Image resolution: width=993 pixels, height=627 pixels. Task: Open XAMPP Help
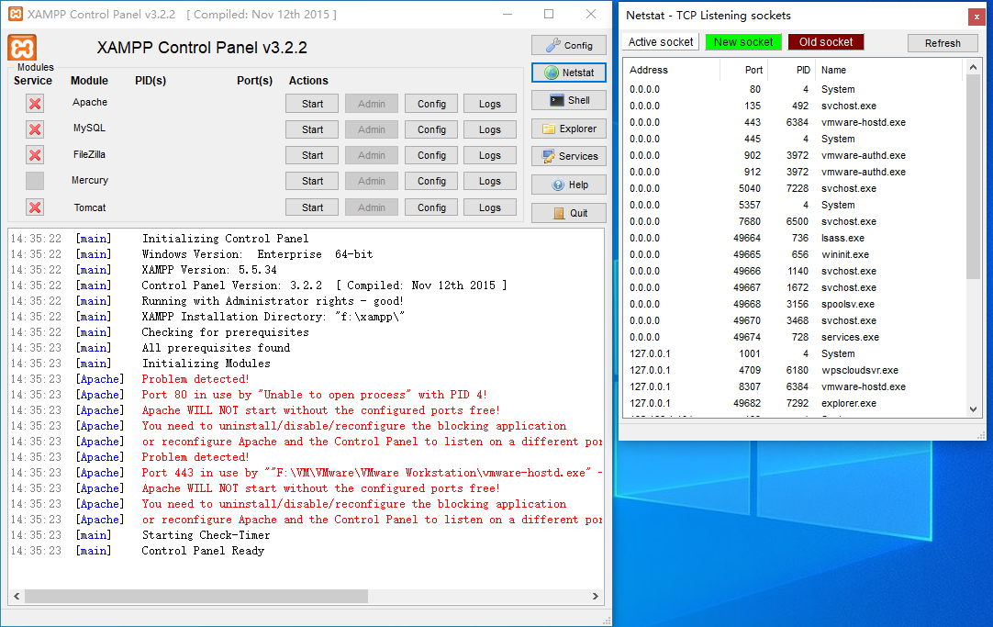click(569, 185)
